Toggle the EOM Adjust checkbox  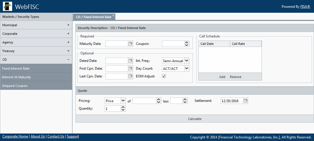164,76
